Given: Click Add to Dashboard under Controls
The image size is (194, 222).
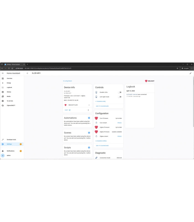Looking at the screenshot, I should (102, 106).
